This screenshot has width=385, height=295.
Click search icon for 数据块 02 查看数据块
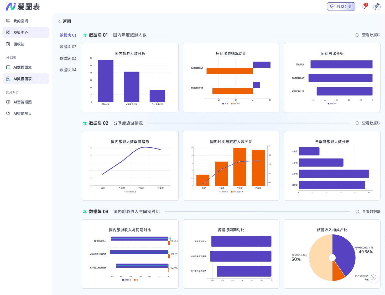pos(357,123)
